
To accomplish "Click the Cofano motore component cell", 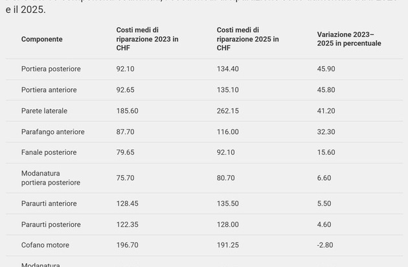I will point(45,245).
